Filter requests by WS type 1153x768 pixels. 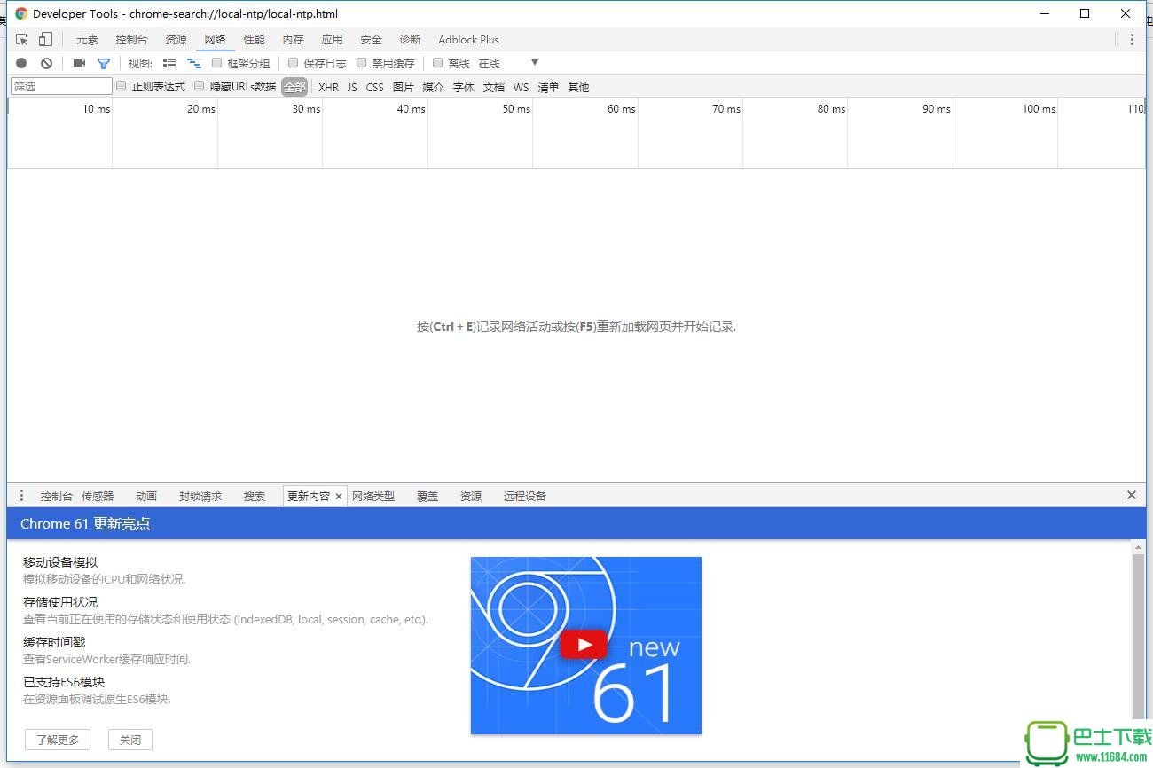[521, 87]
